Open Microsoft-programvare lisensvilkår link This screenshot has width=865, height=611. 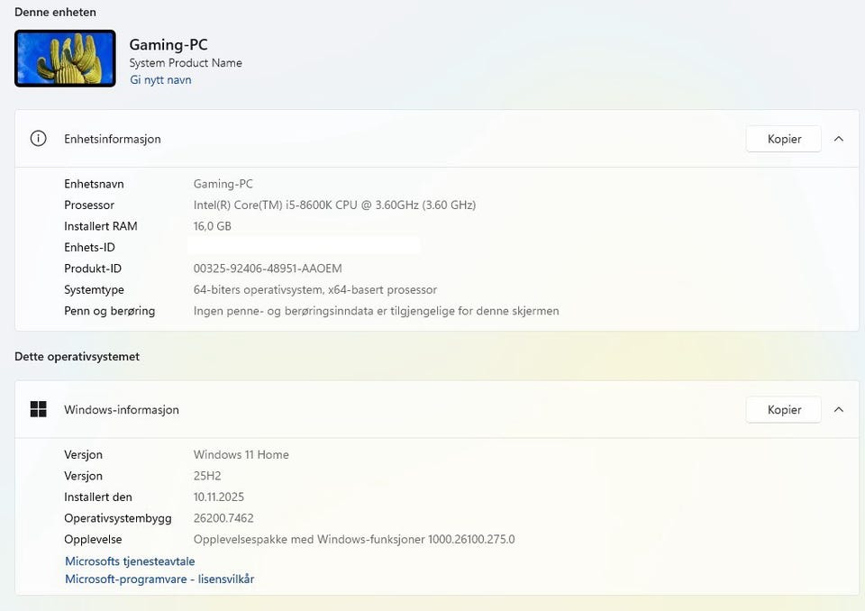click(x=159, y=579)
